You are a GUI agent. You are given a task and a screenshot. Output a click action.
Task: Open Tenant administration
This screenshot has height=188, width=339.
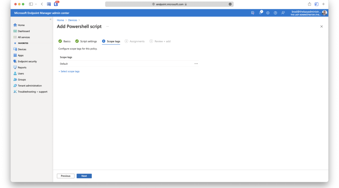coord(28,86)
